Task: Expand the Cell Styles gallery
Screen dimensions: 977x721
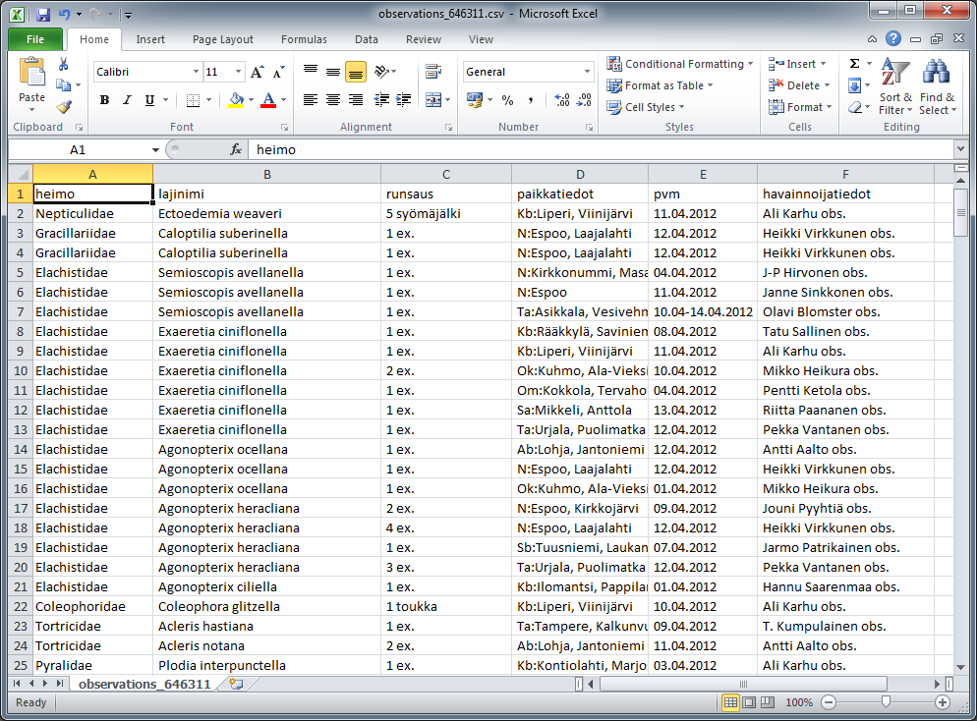Action: [x=646, y=108]
